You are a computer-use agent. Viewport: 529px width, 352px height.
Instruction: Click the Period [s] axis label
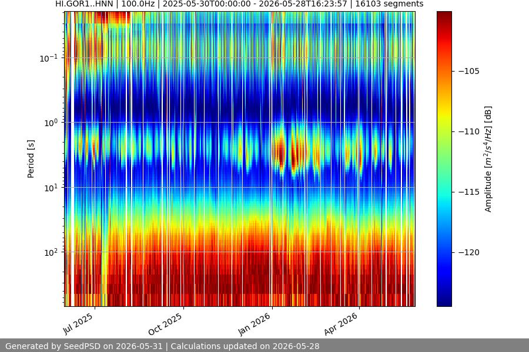(x=31, y=159)
